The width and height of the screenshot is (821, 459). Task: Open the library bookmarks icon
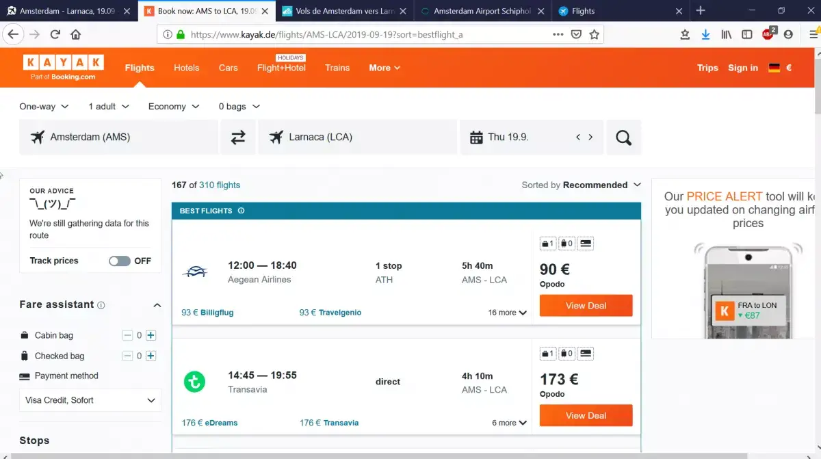pyautogui.click(x=727, y=34)
